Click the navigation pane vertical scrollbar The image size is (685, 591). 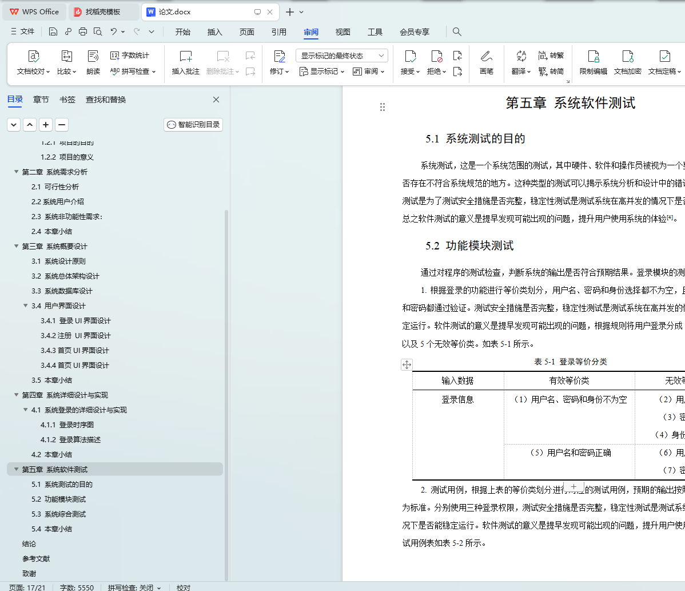click(x=226, y=395)
